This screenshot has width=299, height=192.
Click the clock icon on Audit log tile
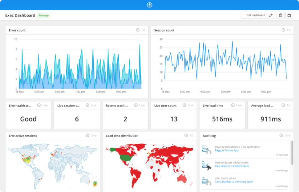coord(281,135)
